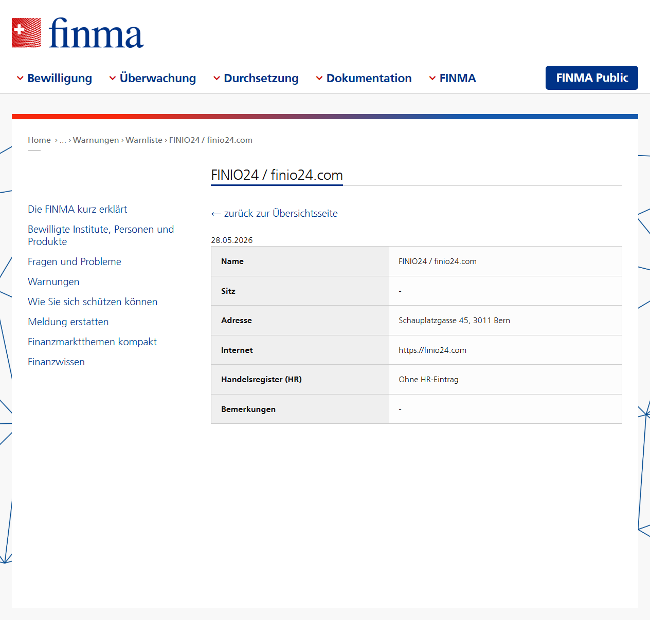Expand the FINMA menu chevron
This screenshot has height=620, width=650.
coord(432,78)
